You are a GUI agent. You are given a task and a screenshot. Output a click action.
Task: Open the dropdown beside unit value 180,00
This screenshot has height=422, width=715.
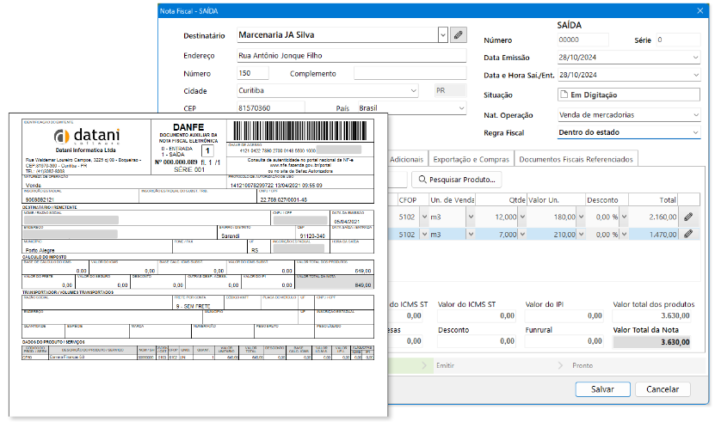(x=581, y=217)
